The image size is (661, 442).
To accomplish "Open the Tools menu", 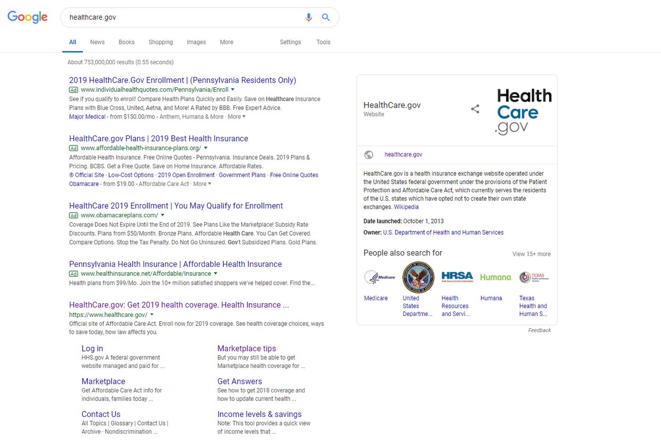I will tap(323, 42).
